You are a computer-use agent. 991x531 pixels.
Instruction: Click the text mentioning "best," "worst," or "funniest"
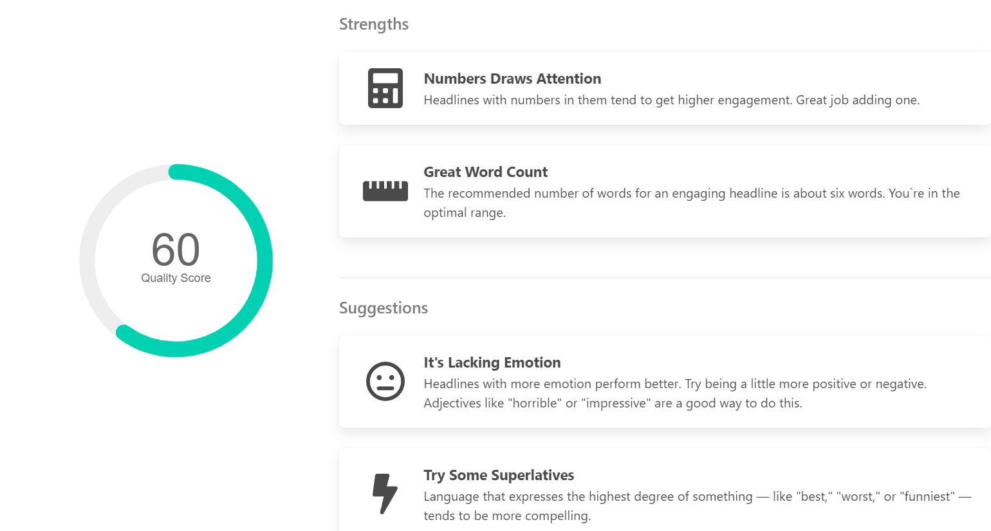coord(697,497)
